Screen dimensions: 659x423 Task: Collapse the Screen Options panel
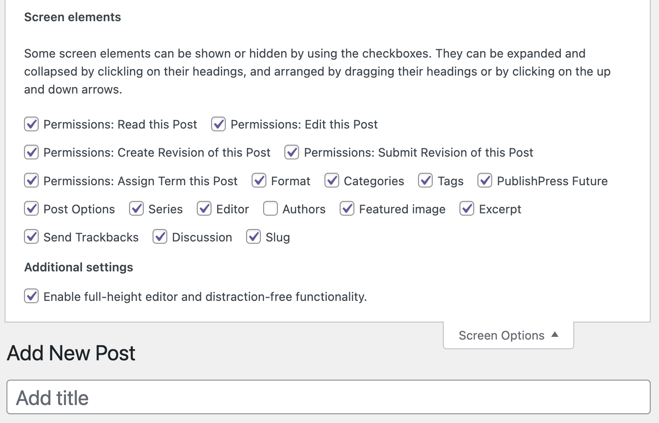pyautogui.click(x=508, y=335)
